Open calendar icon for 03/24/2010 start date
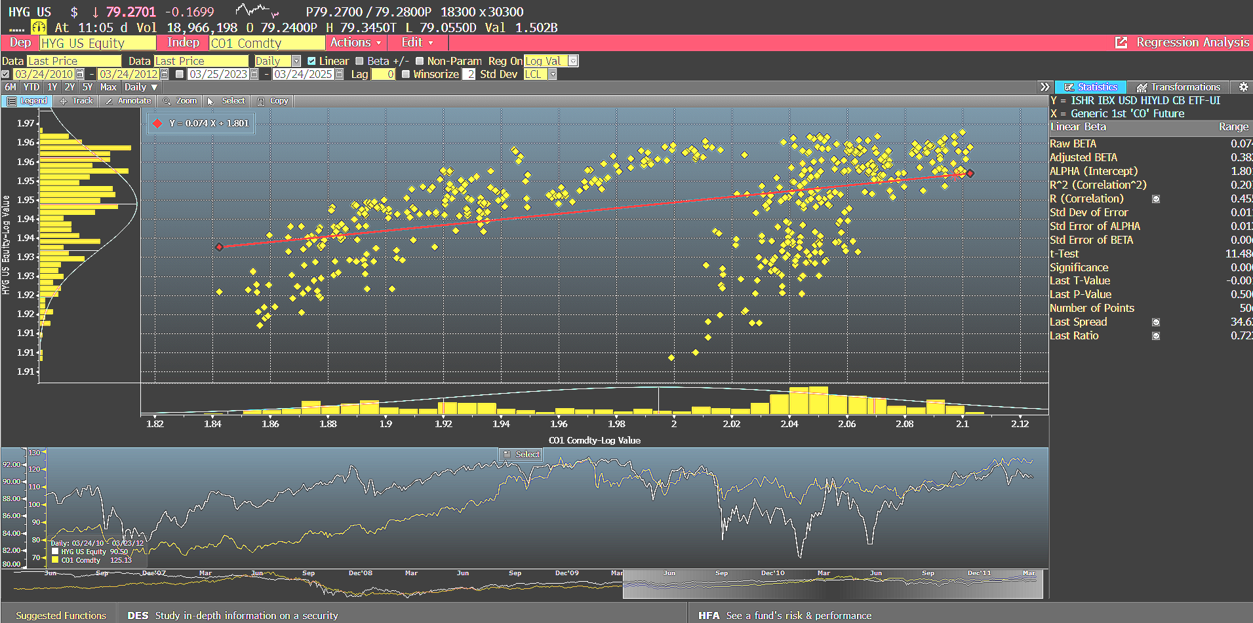 point(80,74)
